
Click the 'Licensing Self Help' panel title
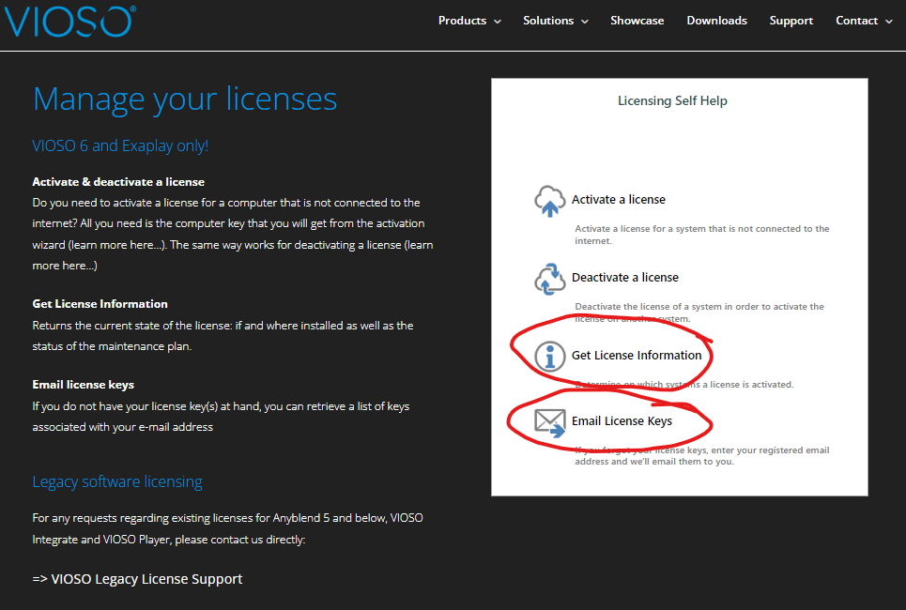point(672,100)
